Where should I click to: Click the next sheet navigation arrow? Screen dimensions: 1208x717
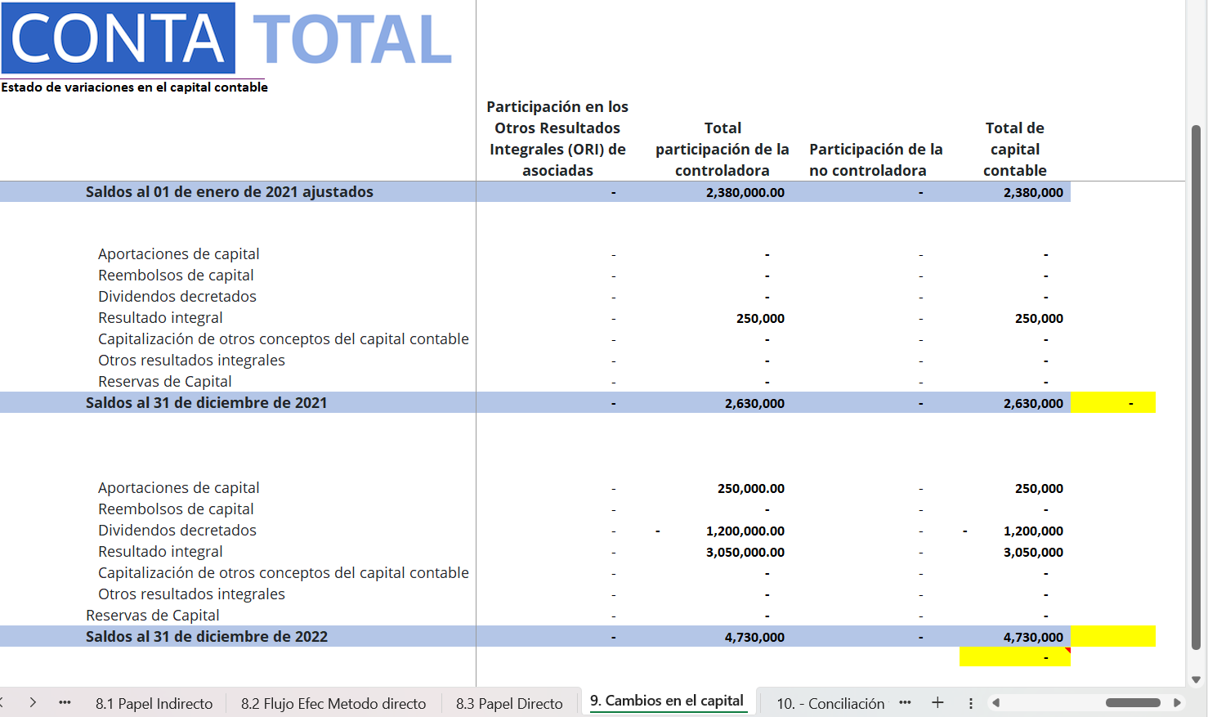[x=33, y=702]
